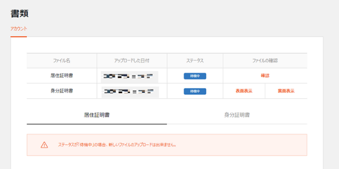This screenshot has width=339, height=169.
Task: Select the アップロードした日付 column header
Action: click(x=132, y=61)
